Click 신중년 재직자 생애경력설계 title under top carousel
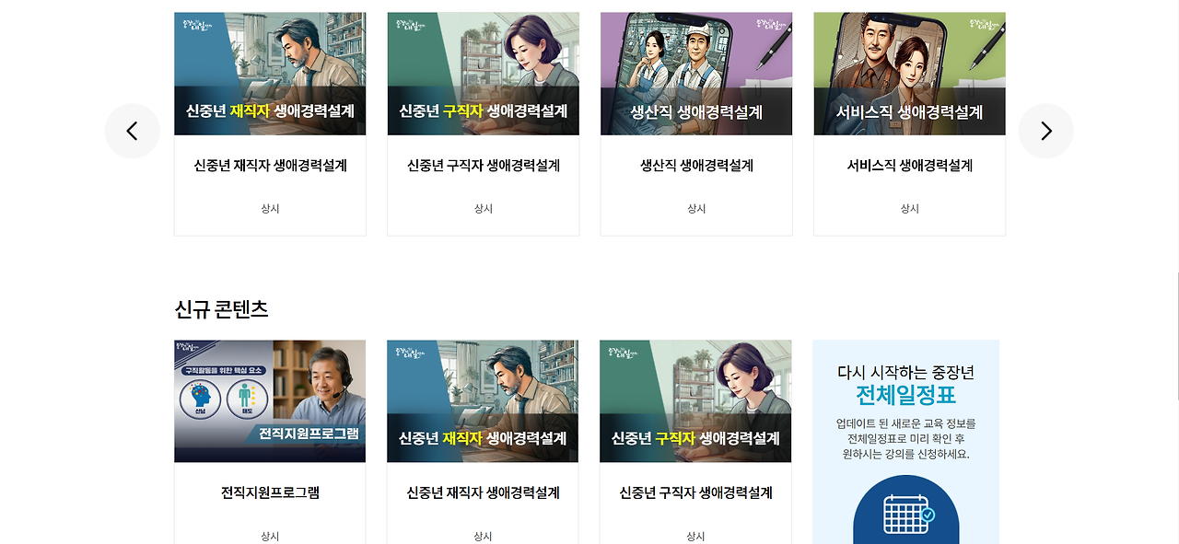1179x544 pixels. pyautogui.click(x=270, y=166)
